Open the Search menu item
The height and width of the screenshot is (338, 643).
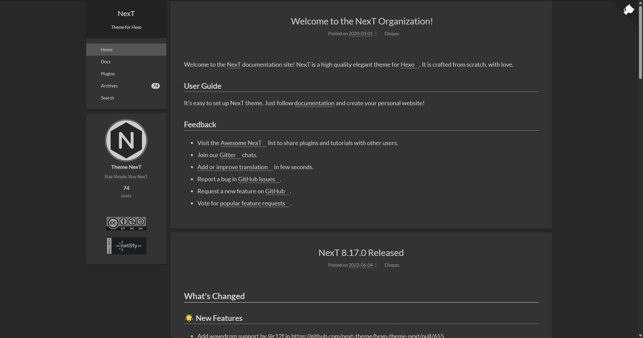click(126, 98)
